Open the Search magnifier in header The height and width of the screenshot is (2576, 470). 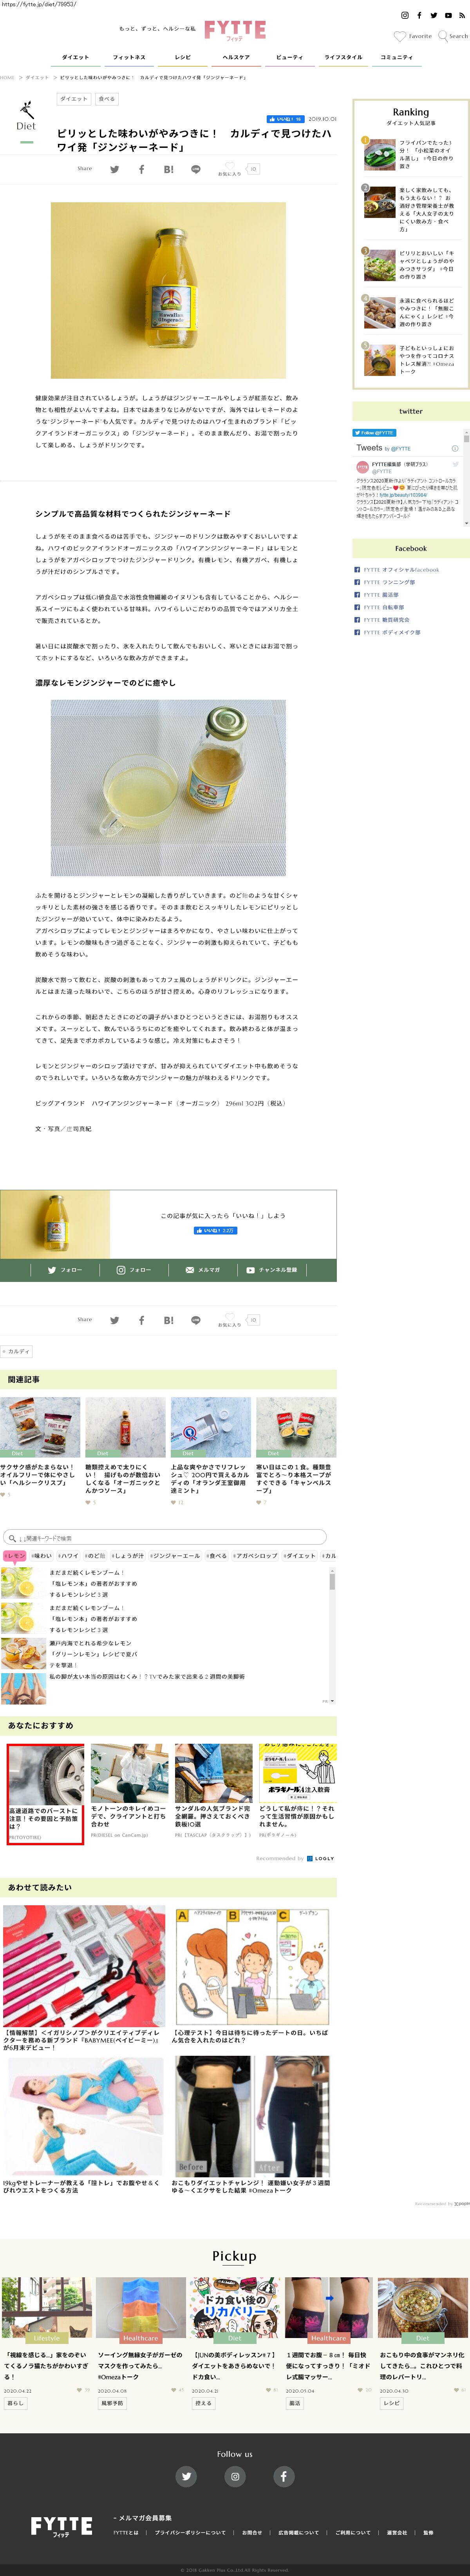443,36
